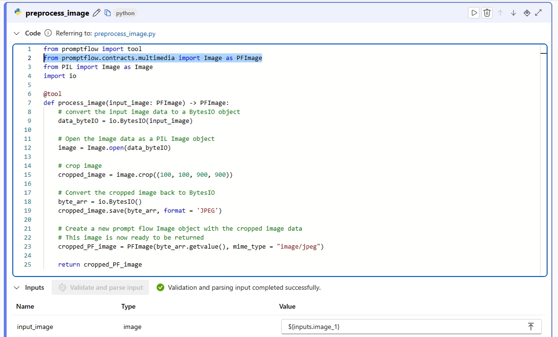Click arrow icon in input_image value box
The width and height of the screenshot is (558, 337).
pos(531,327)
